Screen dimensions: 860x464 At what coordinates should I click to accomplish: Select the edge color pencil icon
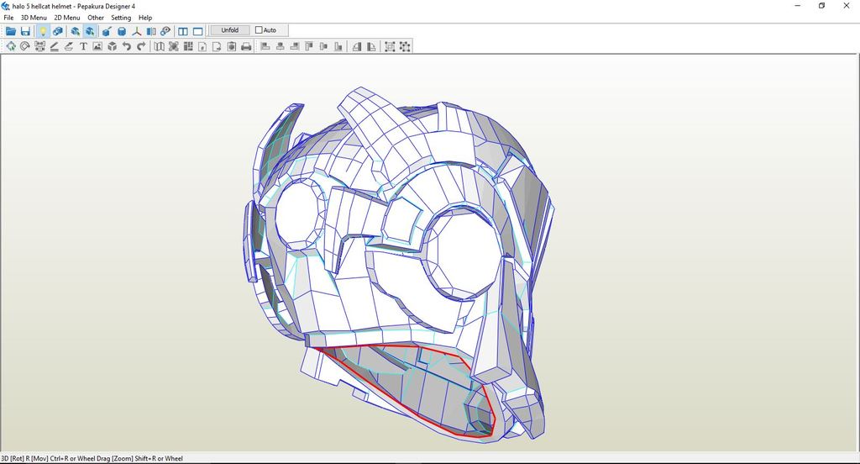[x=69, y=47]
